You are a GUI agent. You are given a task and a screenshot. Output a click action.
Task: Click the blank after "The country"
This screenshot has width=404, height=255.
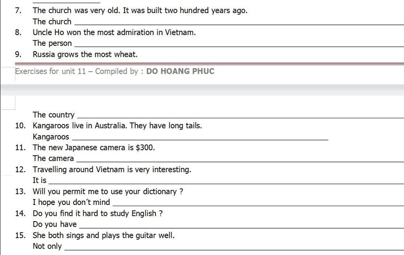point(241,115)
